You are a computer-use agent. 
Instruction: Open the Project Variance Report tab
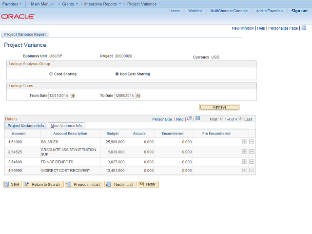click(x=25, y=34)
